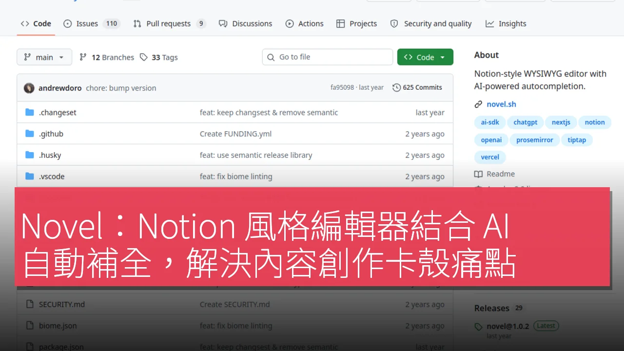Click the .vscode folder icon

click(x=29, y=176)
